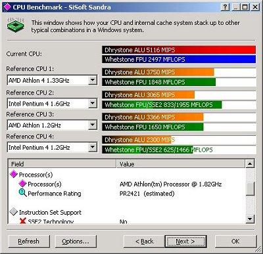The width and height of the screenshot is (263, 254).
Task: Select the Intel Pentium 4 1.2GHz combo box
Action: tap(52, 147)
